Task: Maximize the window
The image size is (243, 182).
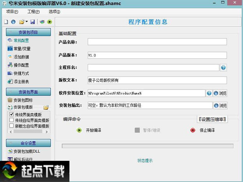Action: [223, 3]
